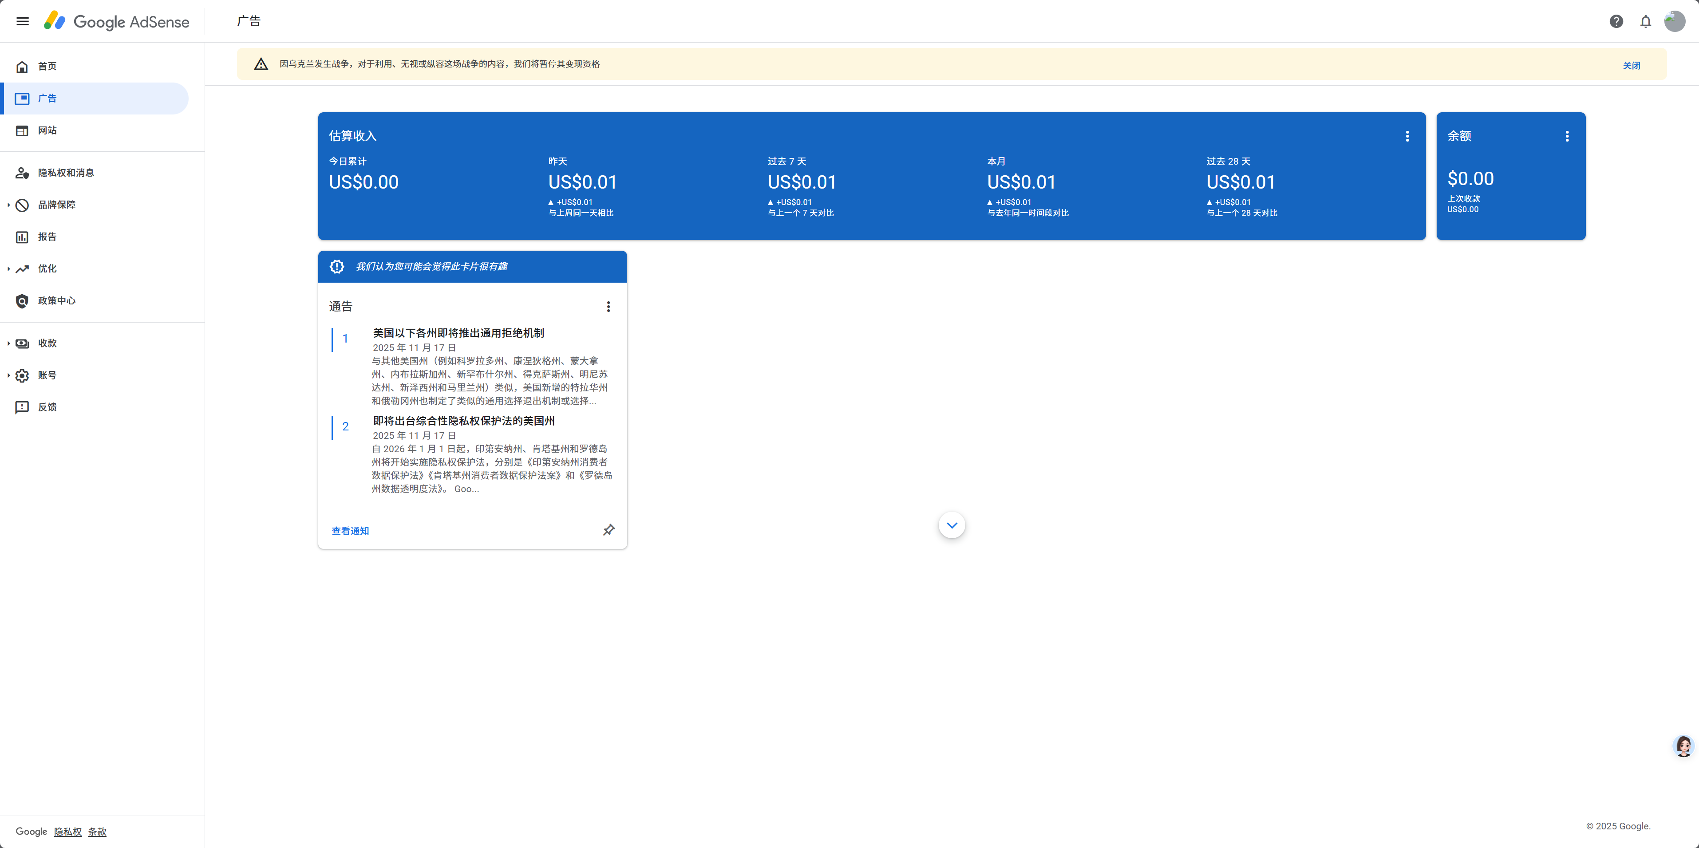1699x848 pixels.
Task: Pin the 通告 card
Action: click(609, 529)
